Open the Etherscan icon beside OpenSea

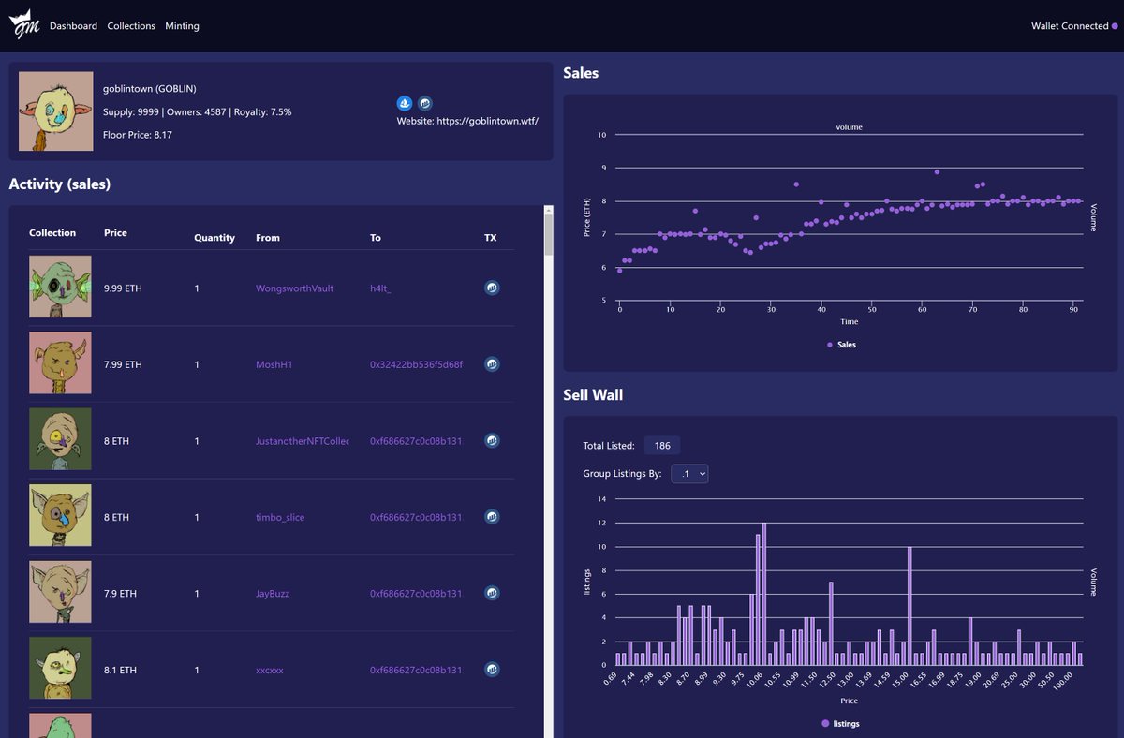425,103
